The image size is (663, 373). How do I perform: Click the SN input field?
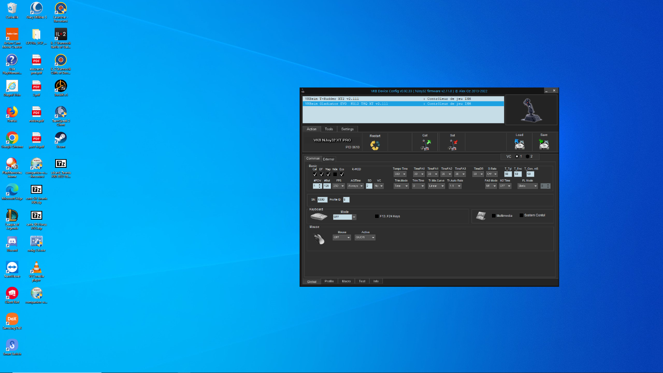click(322, 200)
